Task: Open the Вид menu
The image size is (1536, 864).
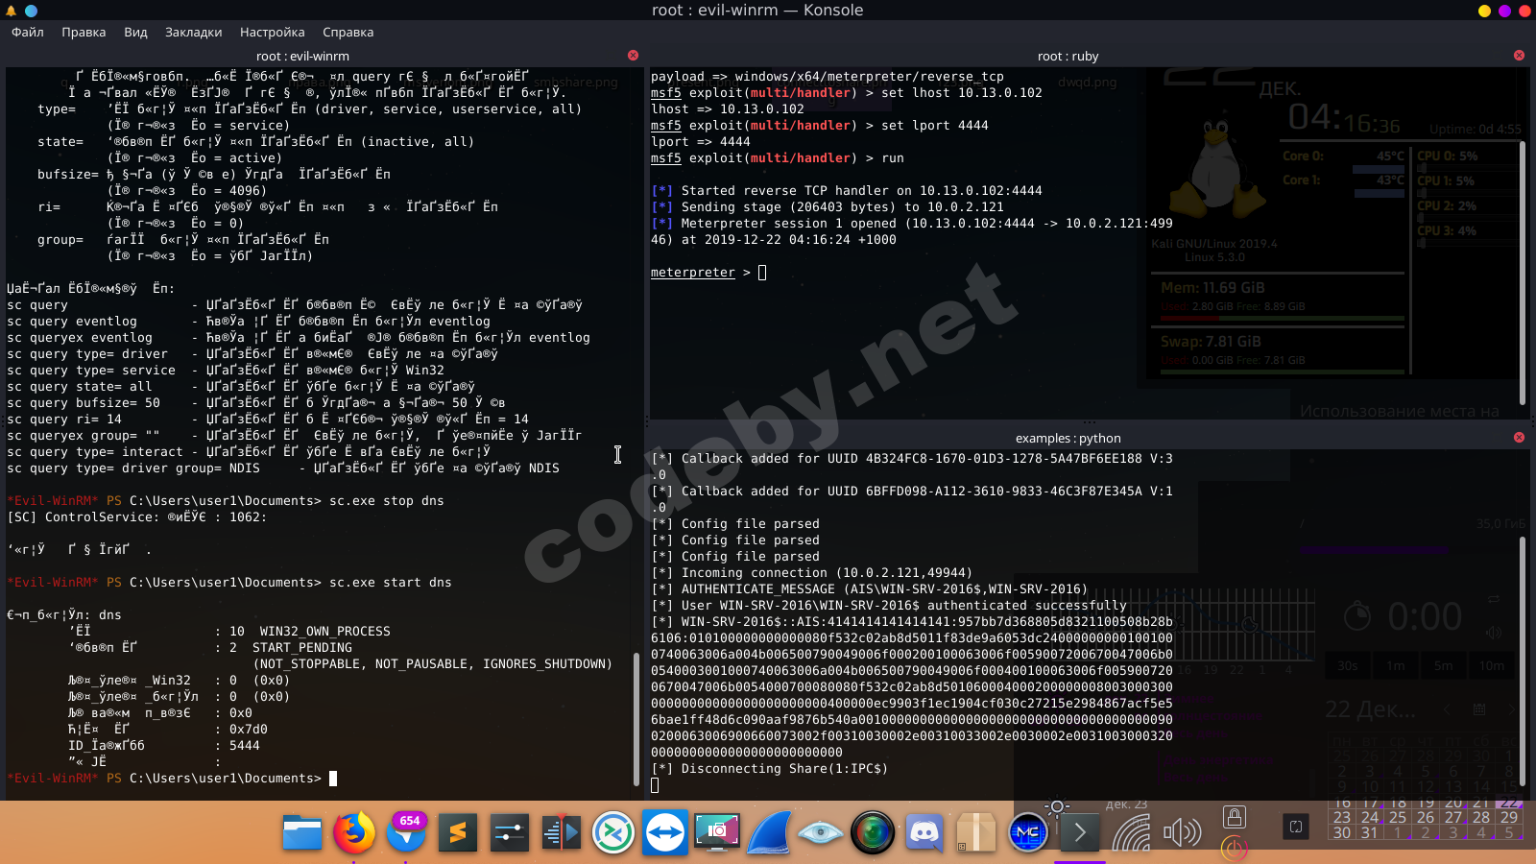Action: (x=135, y=32)
